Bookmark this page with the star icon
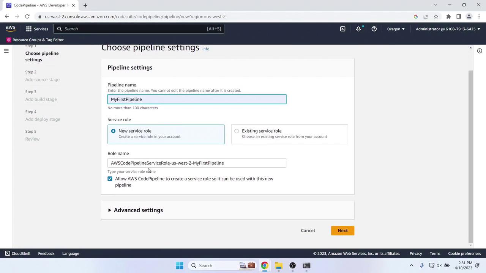 point(436,17)
